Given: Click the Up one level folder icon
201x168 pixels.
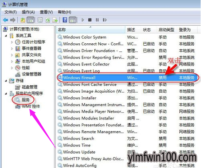Looking at the screenshot, I should pos(23,20).
